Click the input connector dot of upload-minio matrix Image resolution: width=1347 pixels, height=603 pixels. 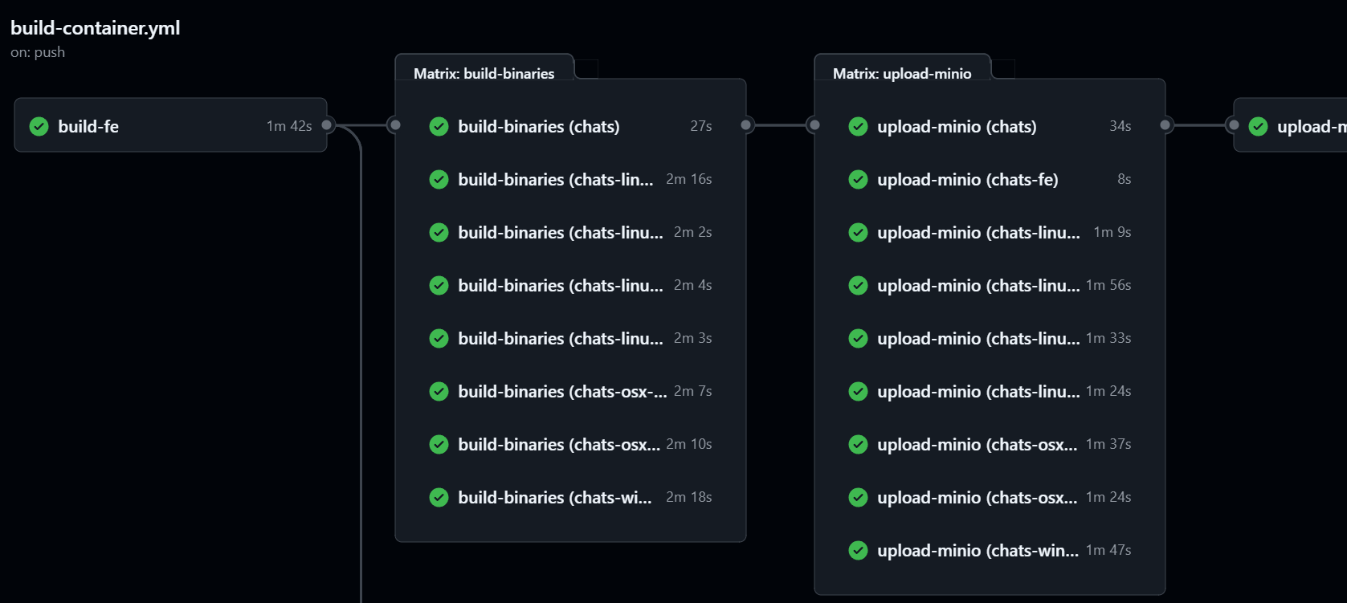[814, 124]
